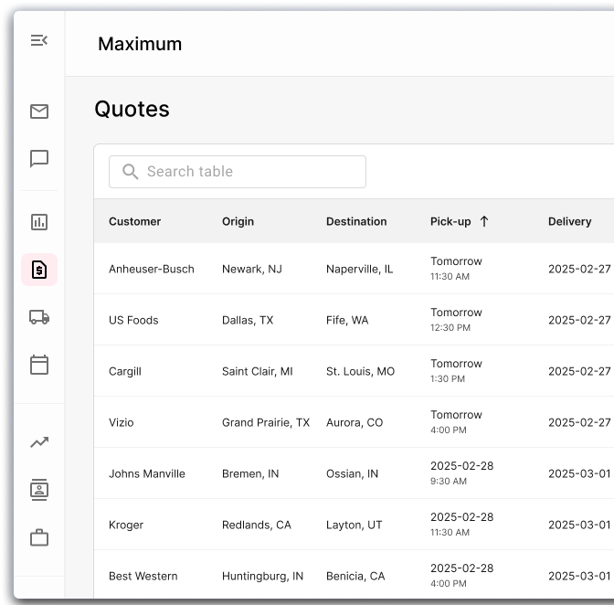The width and height of the screenshot is (614, 605).
Task: Open the truck shipments icon
Action: 39,317
